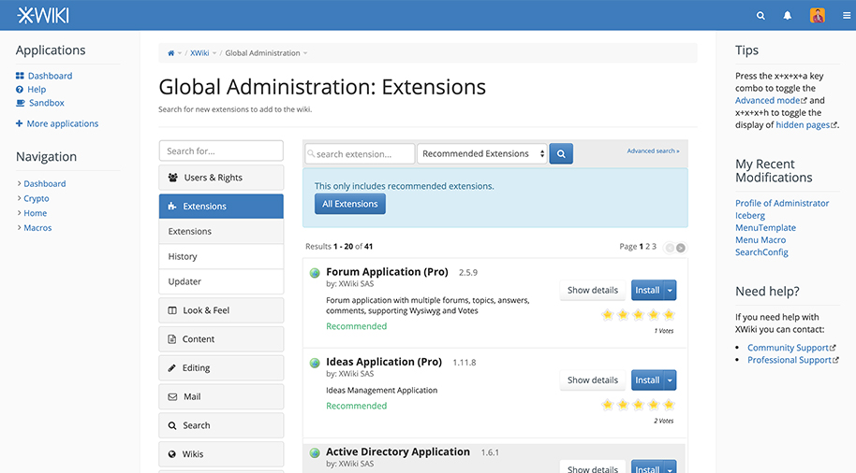Go to next results page arrow

pos(681,248)
